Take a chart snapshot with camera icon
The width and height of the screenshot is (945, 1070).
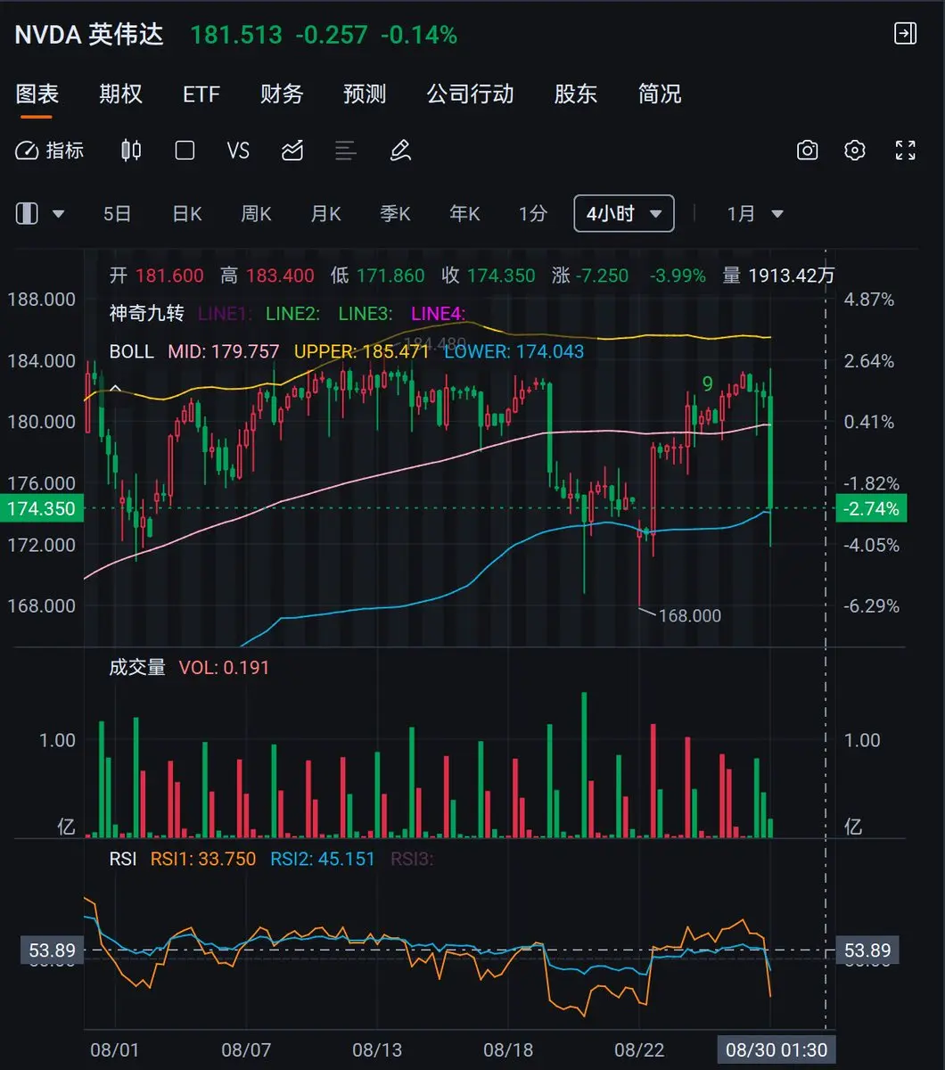(807, 151)
